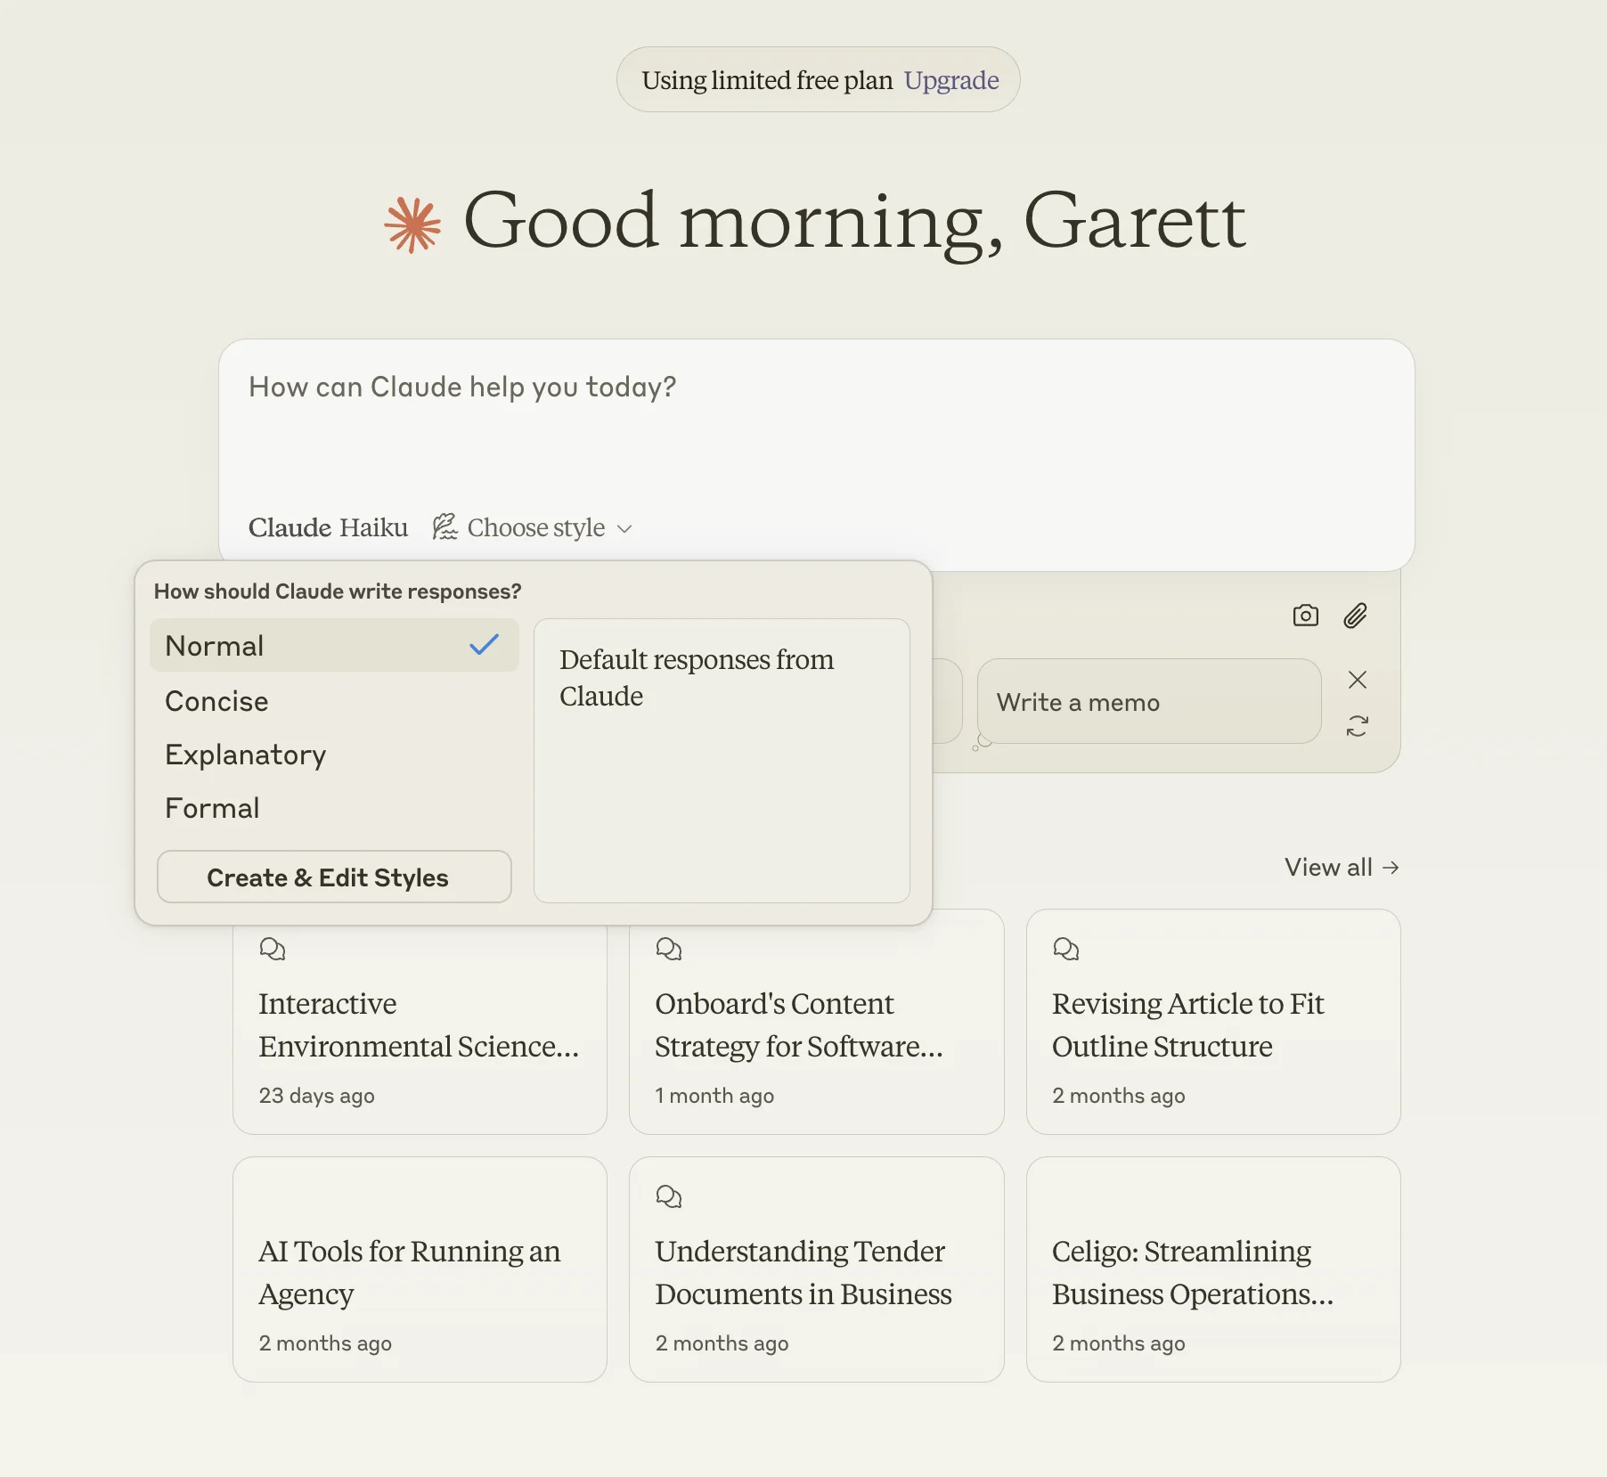
Task: Click View all recent chats
Action: [x=1342, y=867]
